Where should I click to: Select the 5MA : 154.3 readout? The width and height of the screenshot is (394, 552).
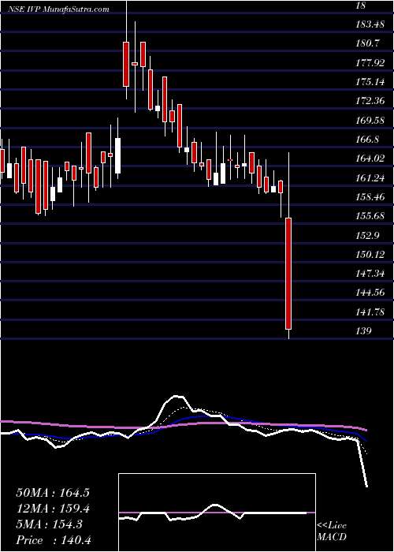[49, 524]
